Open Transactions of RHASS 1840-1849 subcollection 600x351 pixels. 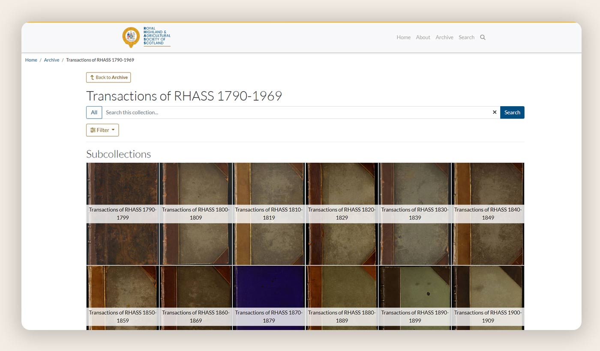click(x=488, y=214)
